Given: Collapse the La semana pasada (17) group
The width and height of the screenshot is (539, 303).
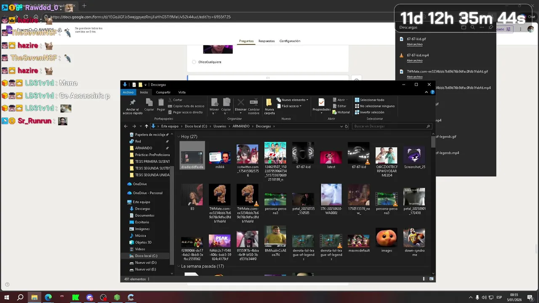Looking at the screenshot, I should (x=179, y=266).
